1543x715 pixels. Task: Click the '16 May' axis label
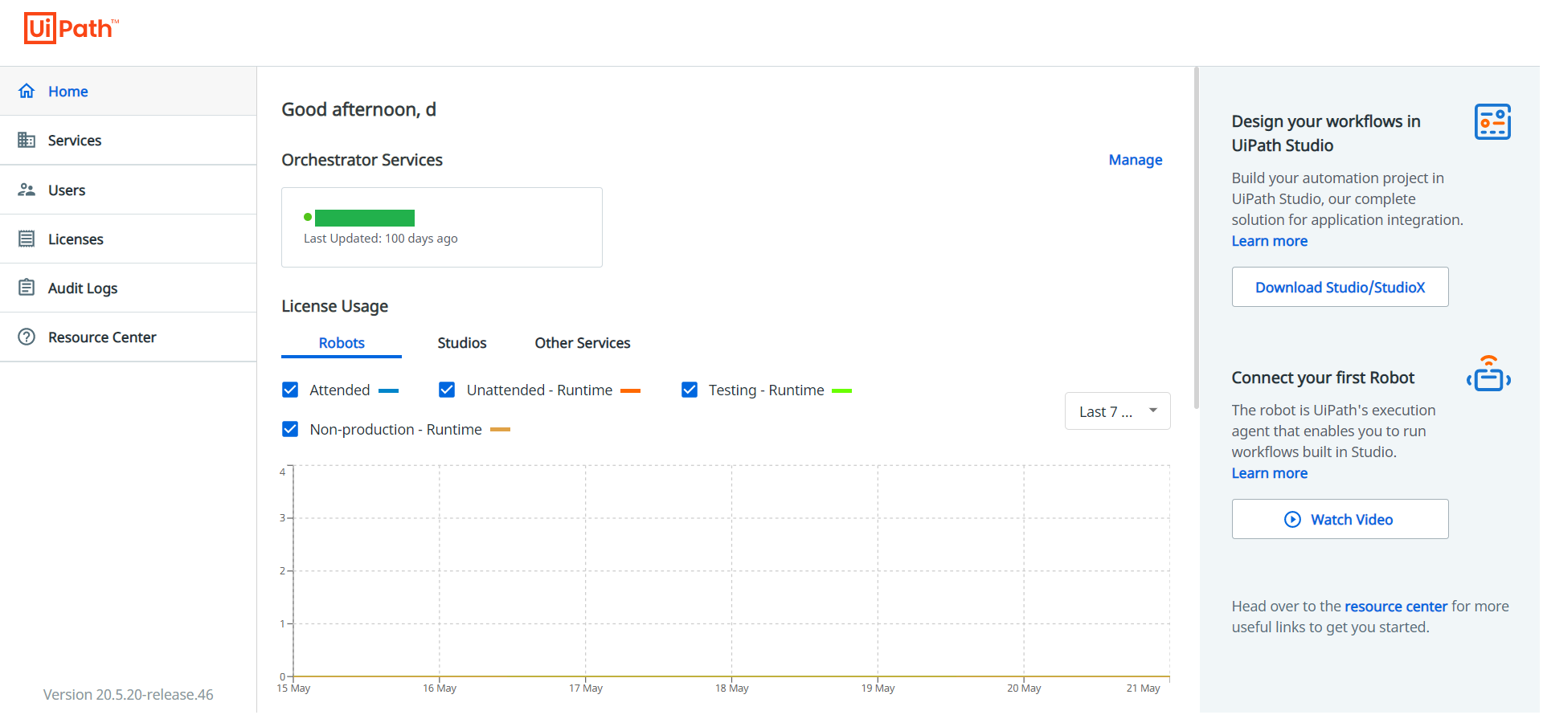pos(440,688)
